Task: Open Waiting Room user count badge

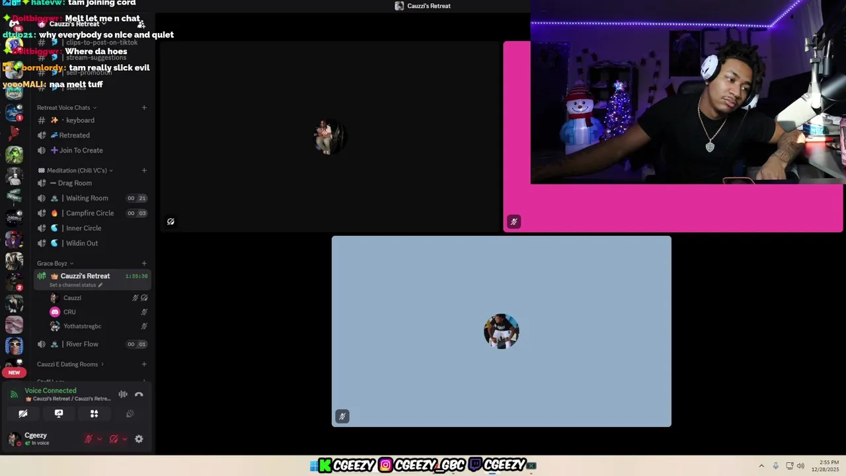Action: (137, 198)
